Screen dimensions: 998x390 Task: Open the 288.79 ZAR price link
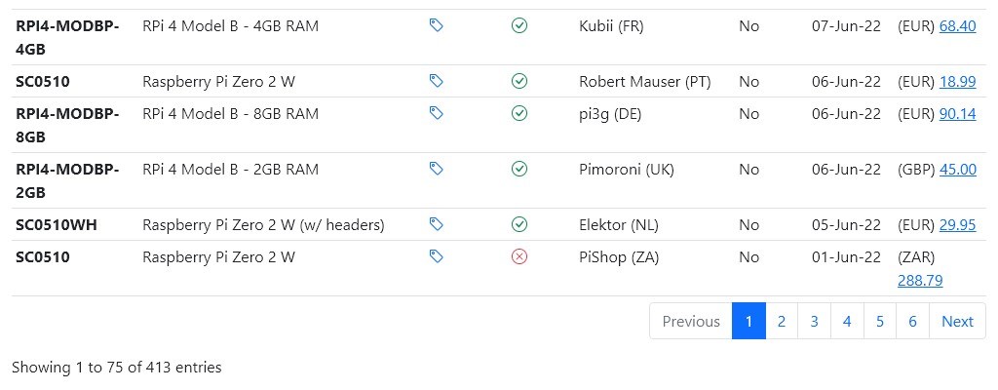(x=919, y=281)
